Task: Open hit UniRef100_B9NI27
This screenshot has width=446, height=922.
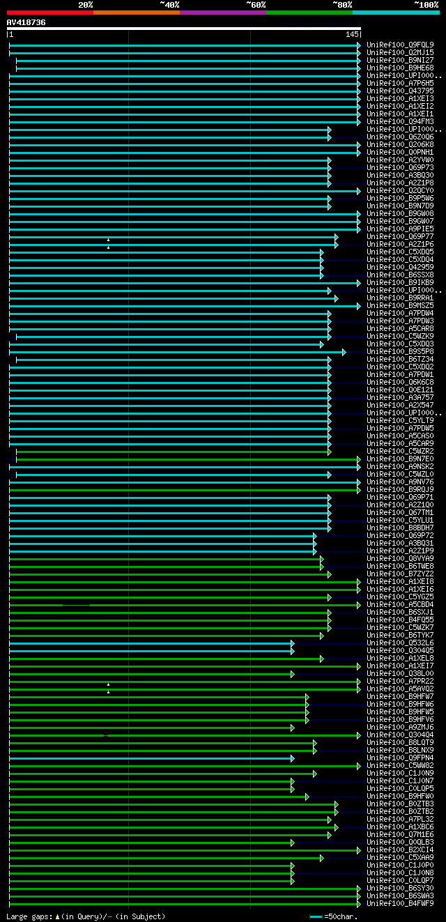Action: (400, 60)
